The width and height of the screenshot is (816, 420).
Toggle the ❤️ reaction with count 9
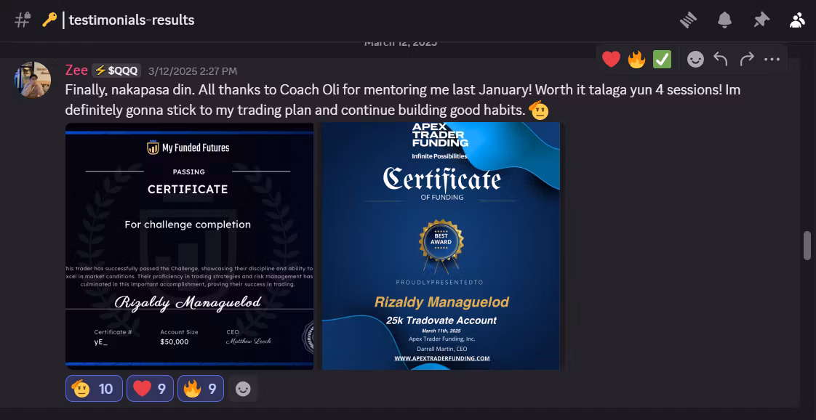pos(150,388)
